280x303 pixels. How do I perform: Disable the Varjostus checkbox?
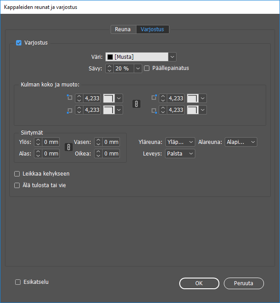point(19,43)
